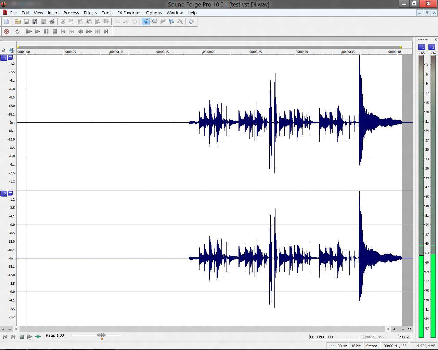438x350 pixels.
Task: Click the Save icon in the toolbar
Action: click(x=26, y=22)
